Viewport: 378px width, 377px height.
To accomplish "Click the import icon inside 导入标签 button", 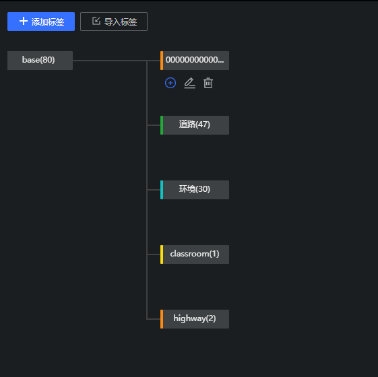I will pos(96,21).
